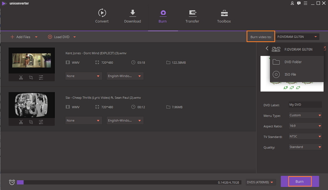Click the 122.38MB file size text

click(179, 63)
